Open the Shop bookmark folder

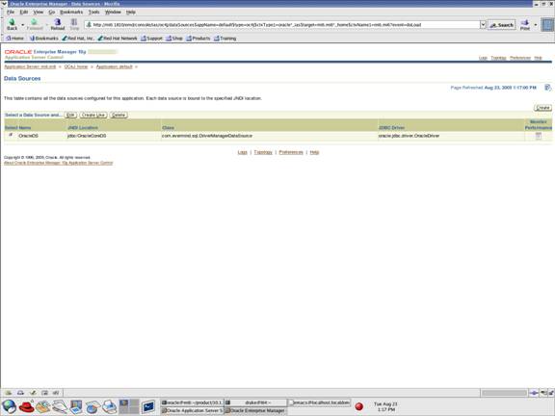pos(174,39)
